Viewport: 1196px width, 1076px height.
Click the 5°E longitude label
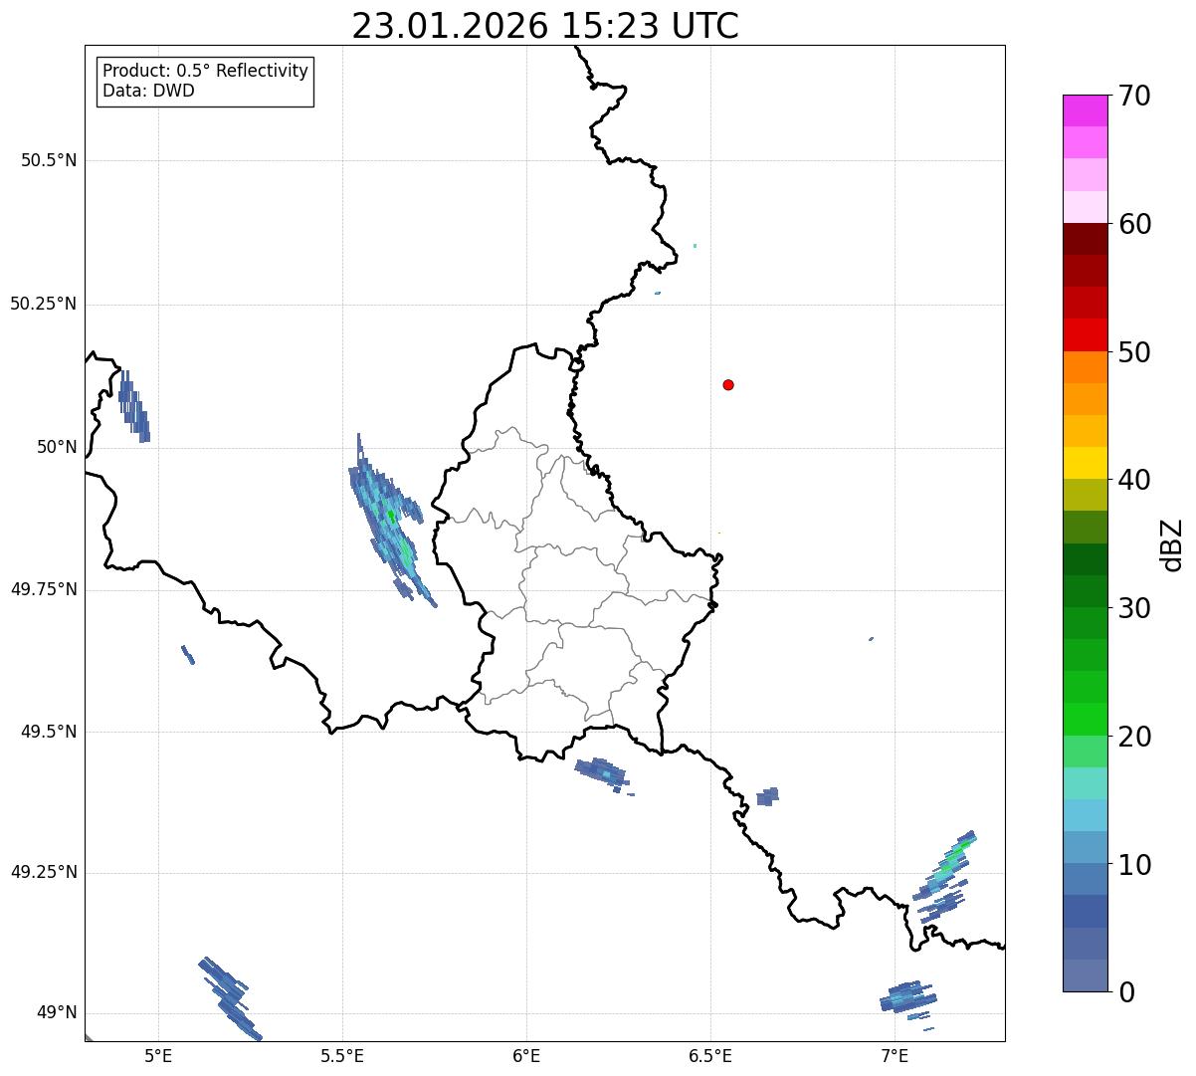coord(158,1055)
